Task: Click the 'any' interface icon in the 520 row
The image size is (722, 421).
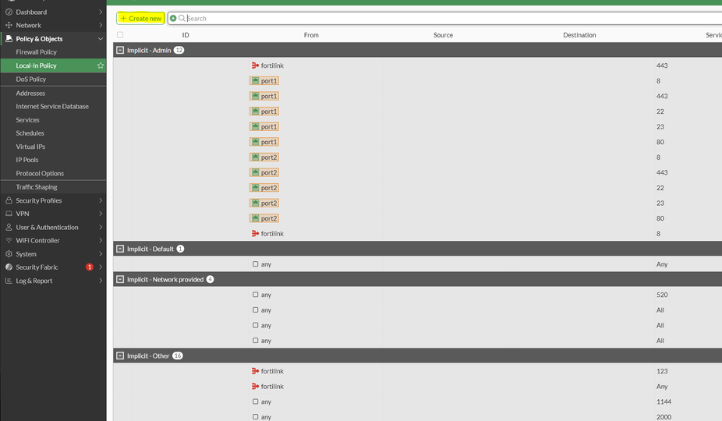Action: pyautogui.click(x=256, y=295)
